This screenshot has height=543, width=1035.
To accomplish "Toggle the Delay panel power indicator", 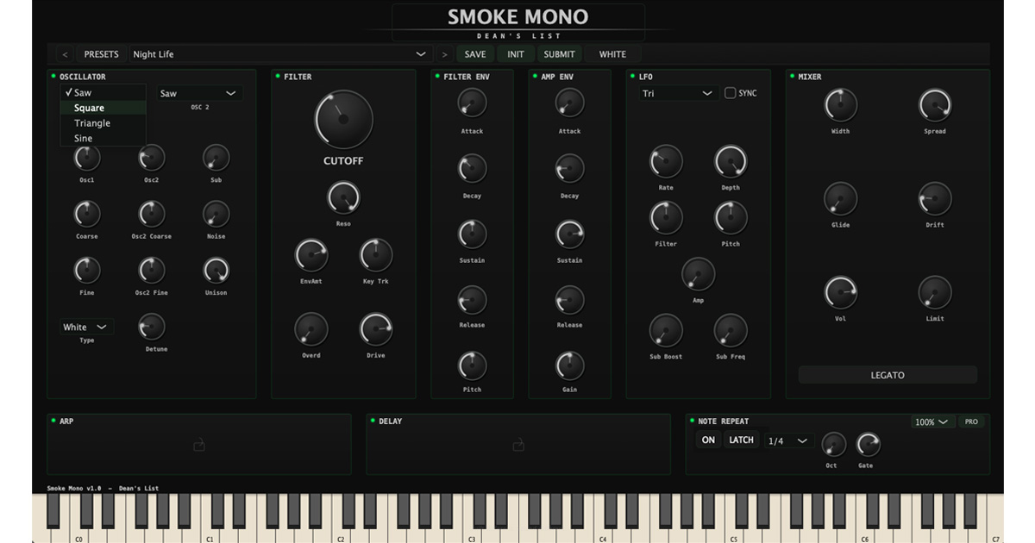I will coord(372,421).
